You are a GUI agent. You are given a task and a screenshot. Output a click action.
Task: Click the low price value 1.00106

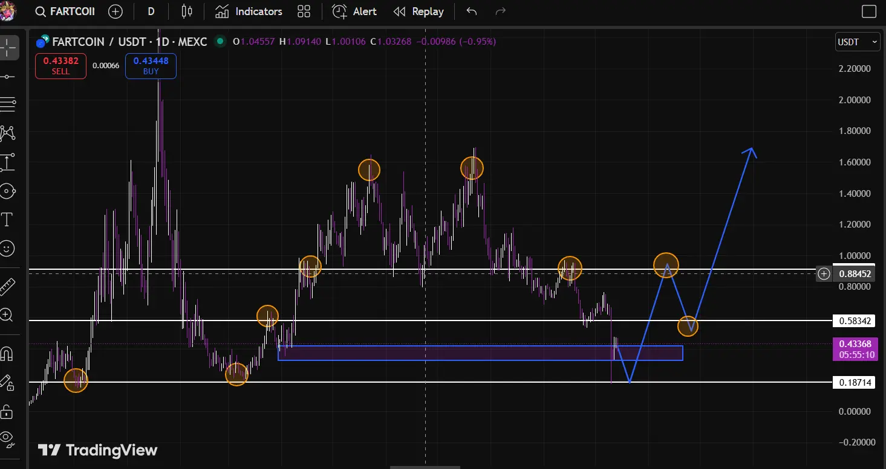coord(349,42)
